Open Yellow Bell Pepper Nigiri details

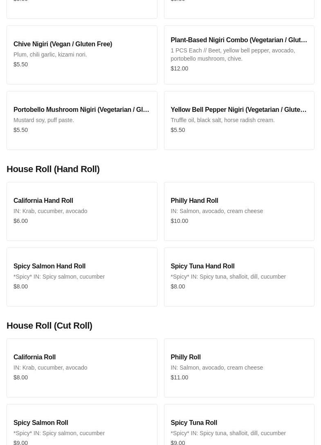[238, 110]
